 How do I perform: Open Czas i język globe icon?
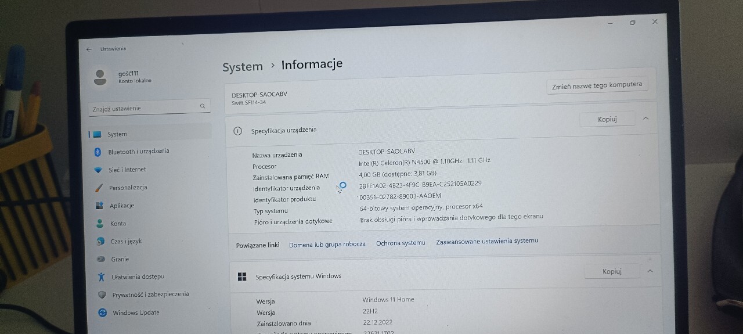point(100,242)
